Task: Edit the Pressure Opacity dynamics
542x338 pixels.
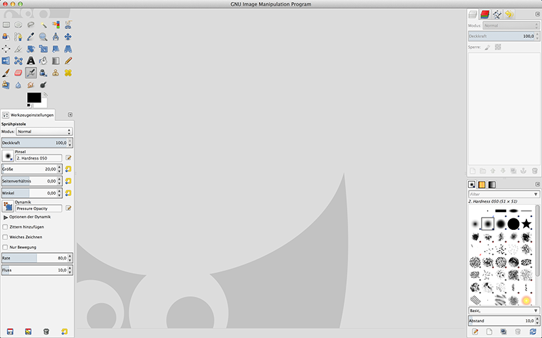Action: [68, 208]
